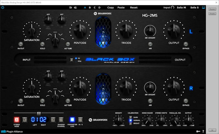Viewport: 219px width, 134px height.
Task: Click the L channel Pentode knob
Action: 80,31
